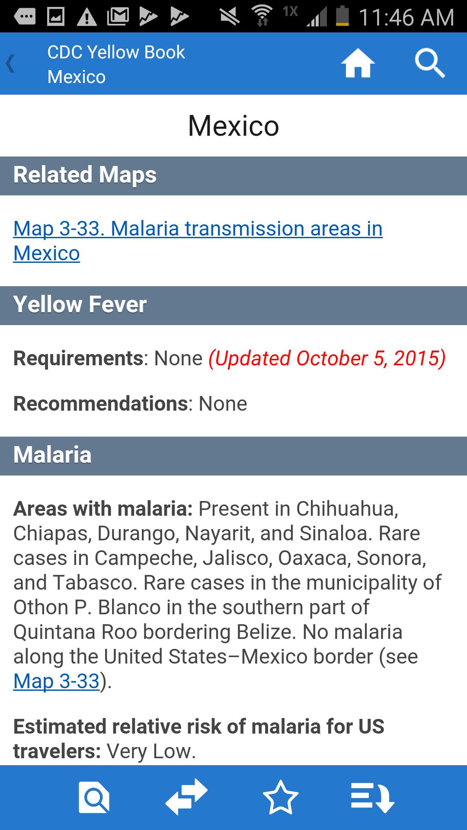The width and height of the screenshot is (467, 830).
Task: Tap the Mexico breadcrumb in header
Action: [77, 77]
